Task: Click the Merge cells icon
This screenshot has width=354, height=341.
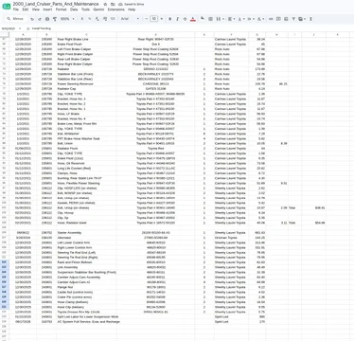Action: tap(218, 19)
